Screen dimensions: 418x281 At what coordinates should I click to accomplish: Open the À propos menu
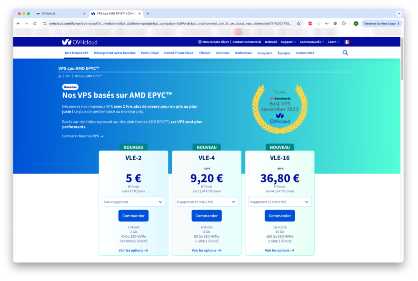click(284, 53)
